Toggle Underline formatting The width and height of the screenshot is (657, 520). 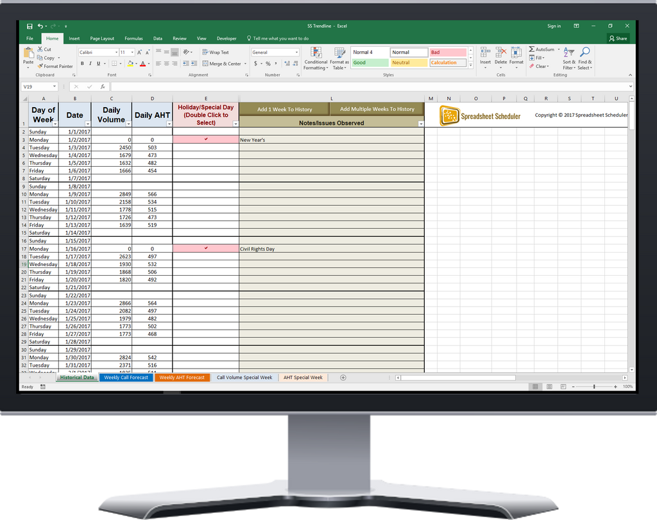tap(98, 63)
